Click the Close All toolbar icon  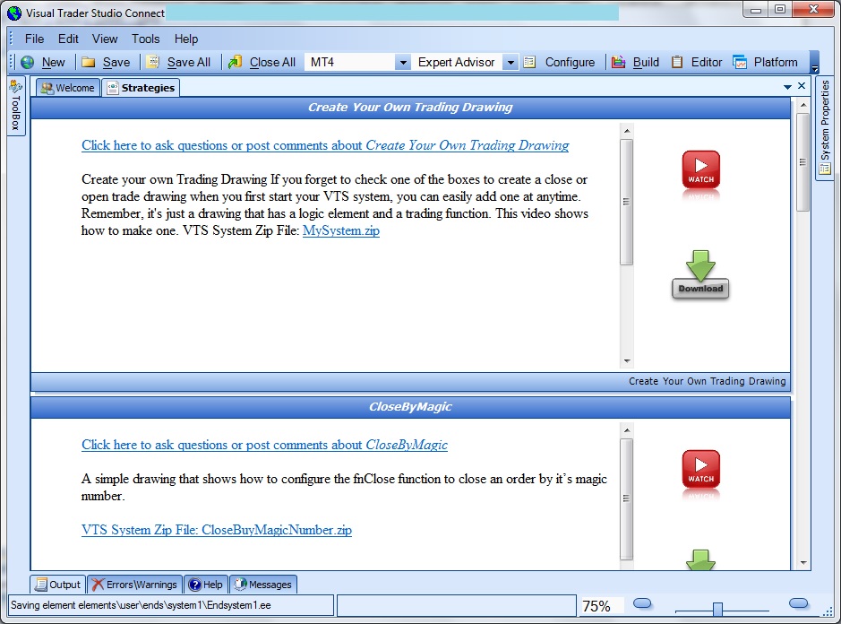coord(236,63)
